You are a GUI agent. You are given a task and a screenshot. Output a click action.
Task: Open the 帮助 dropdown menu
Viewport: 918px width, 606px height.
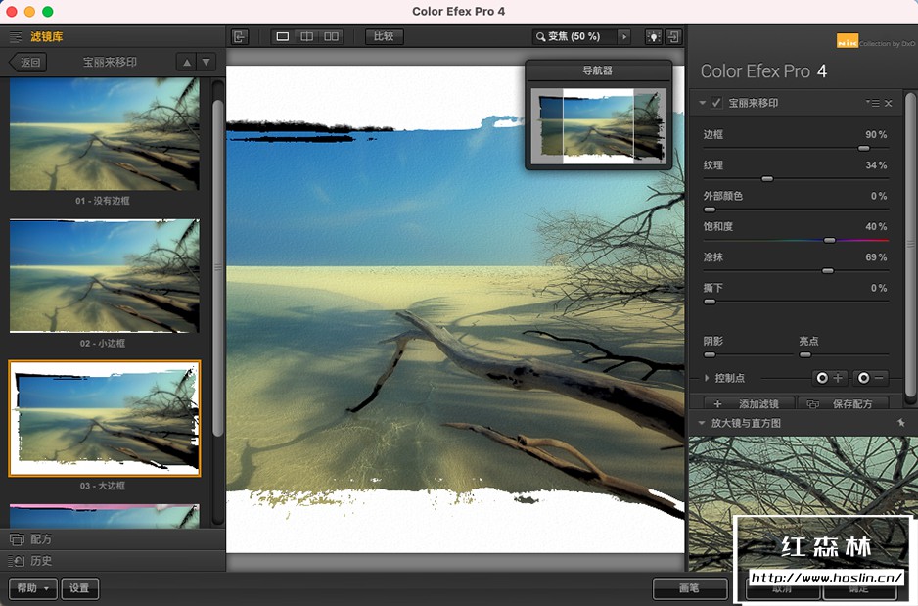(33, 588)
